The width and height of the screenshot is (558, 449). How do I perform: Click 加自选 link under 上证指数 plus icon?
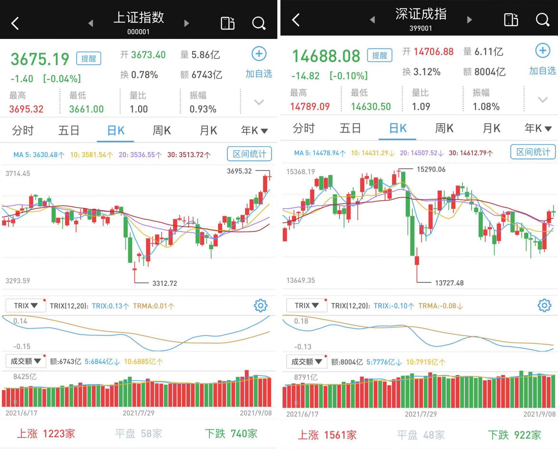[x=259, y=74]
